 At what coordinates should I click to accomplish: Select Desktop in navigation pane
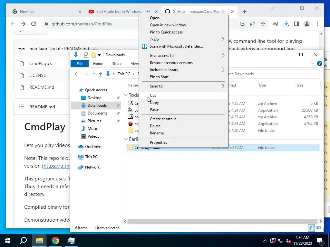94,98
